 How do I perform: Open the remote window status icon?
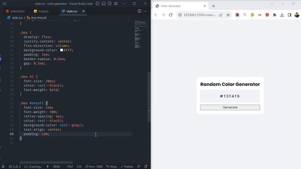point(3,167)
